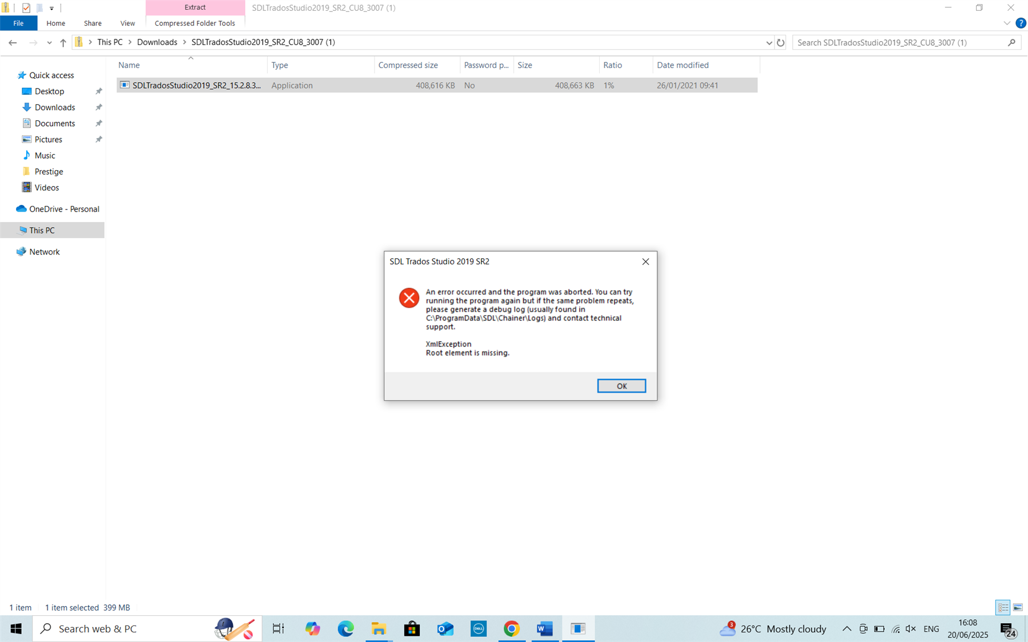This screenshot has width=1028, height=642.
Task: Launch Microsoft Edge from the taskbar
Action: [346, 628]
